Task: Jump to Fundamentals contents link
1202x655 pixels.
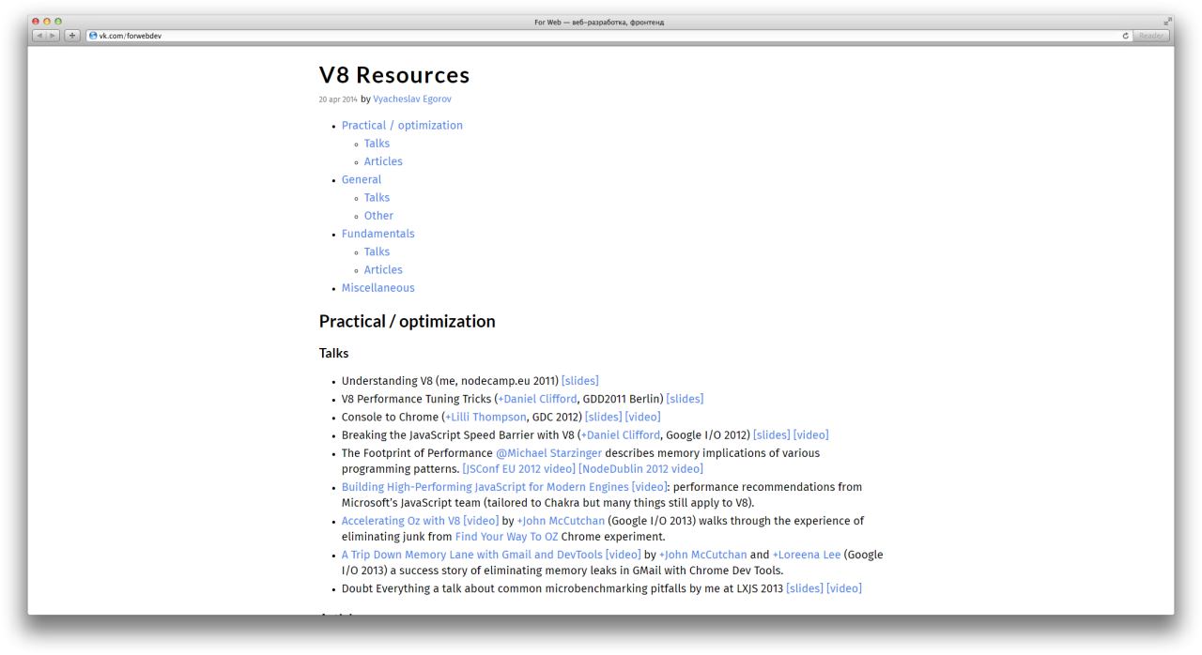Action: 378,234
